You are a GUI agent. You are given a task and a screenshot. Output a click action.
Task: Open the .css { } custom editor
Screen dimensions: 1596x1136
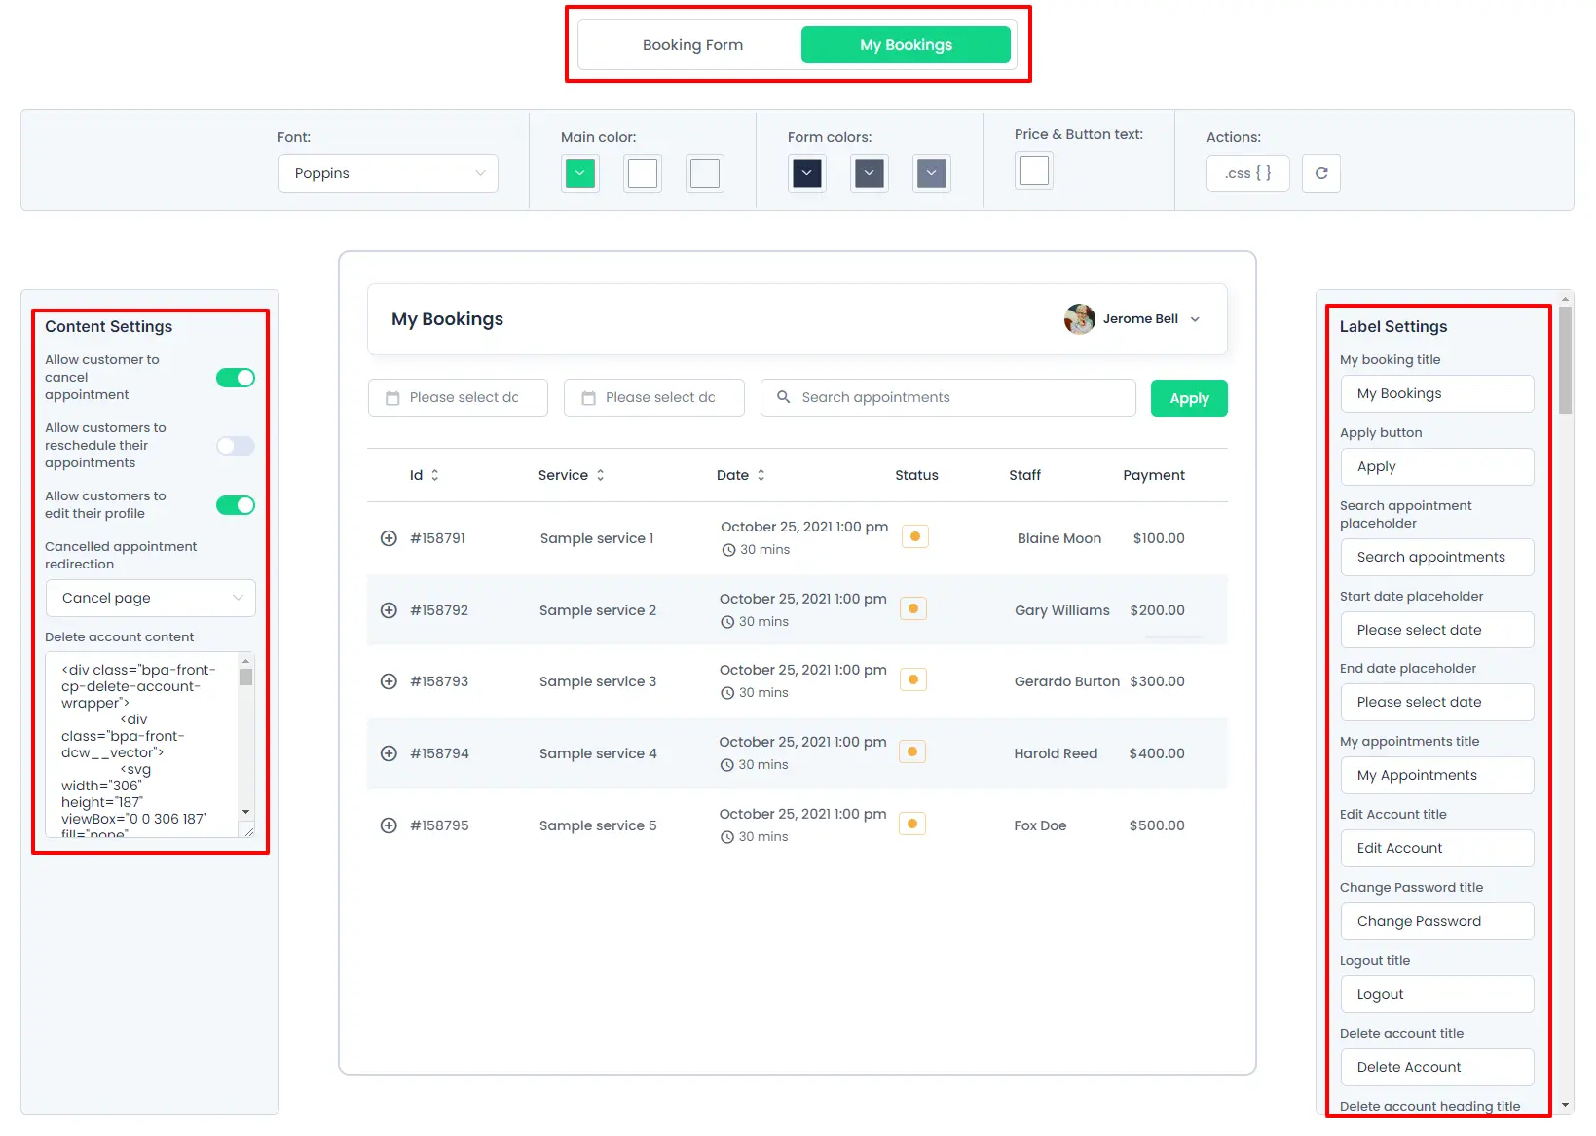[1247, 173]
